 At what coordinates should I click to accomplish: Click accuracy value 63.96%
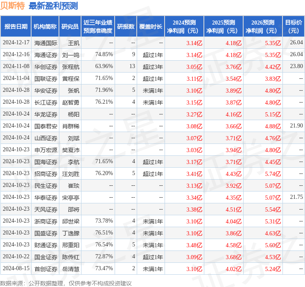tap(104, 66)
